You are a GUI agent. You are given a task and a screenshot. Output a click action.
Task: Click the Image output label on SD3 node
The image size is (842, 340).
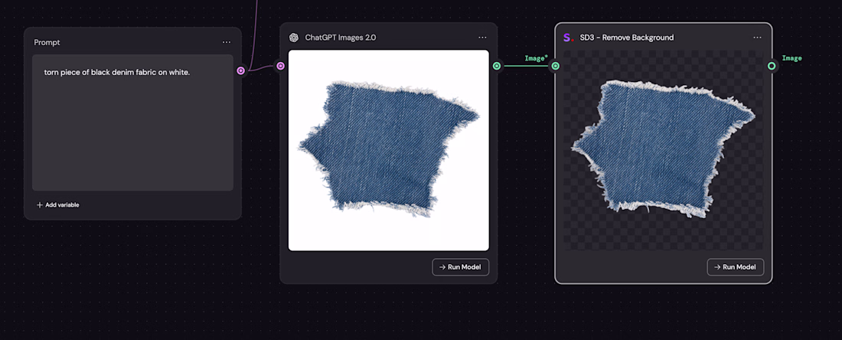791,58
